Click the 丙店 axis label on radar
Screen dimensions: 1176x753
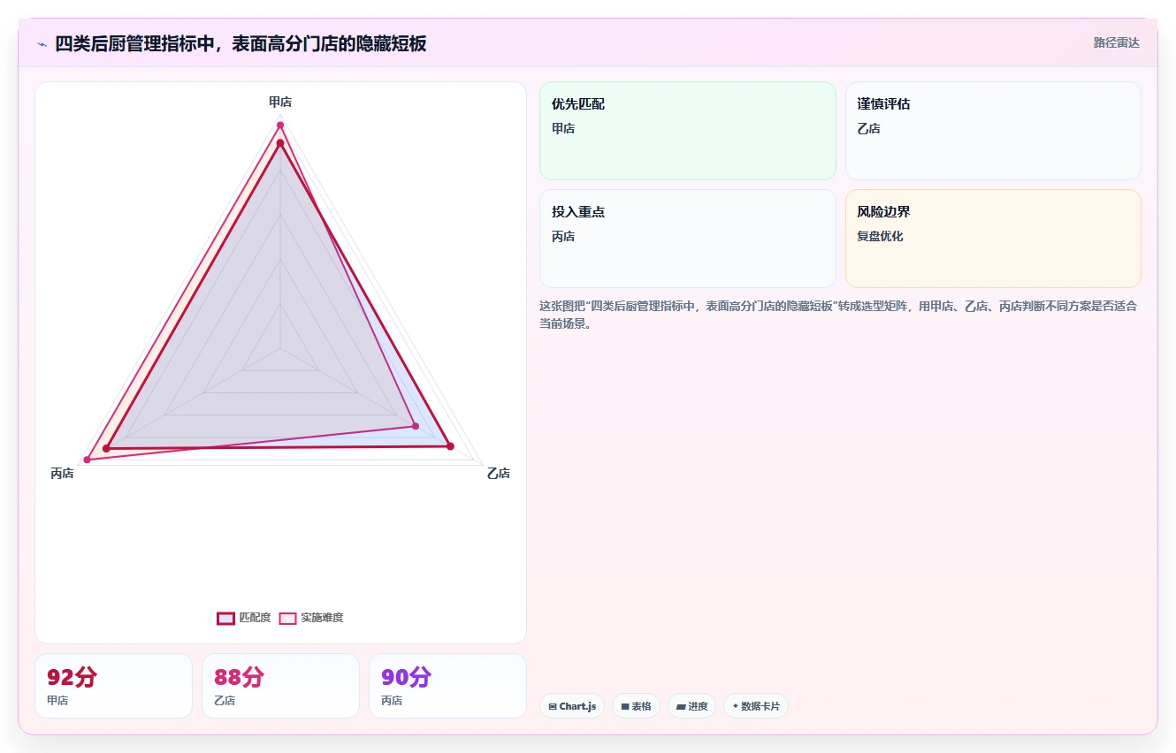click(62, 473)
